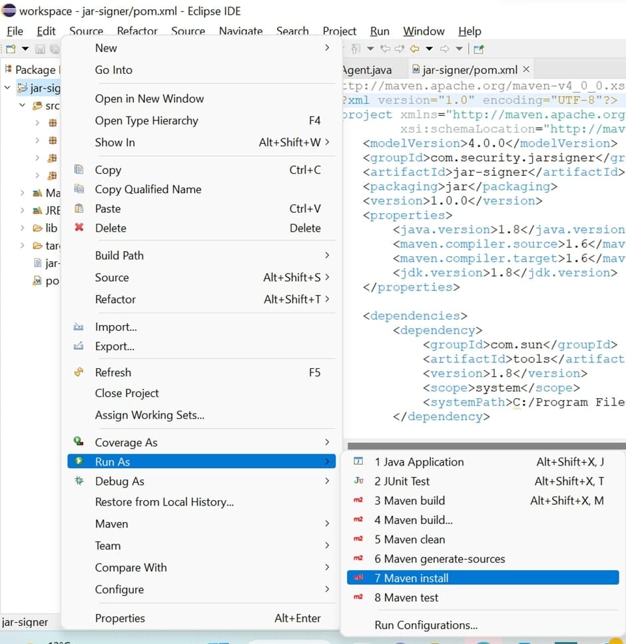Click the Run As play icon

(79, 461)
